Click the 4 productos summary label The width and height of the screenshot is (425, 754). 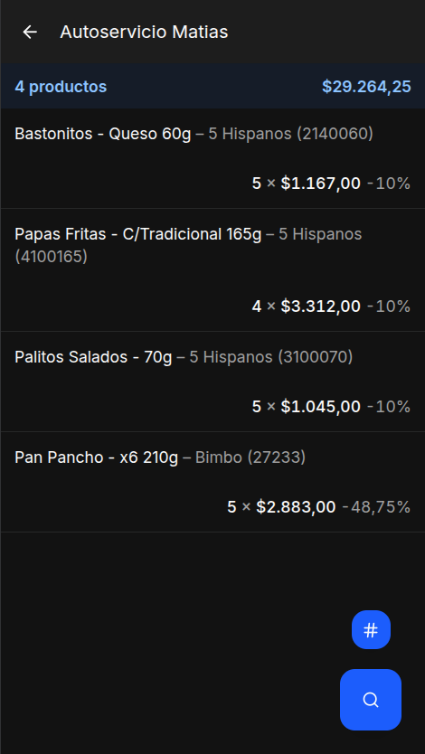click(x=61, y=87)
